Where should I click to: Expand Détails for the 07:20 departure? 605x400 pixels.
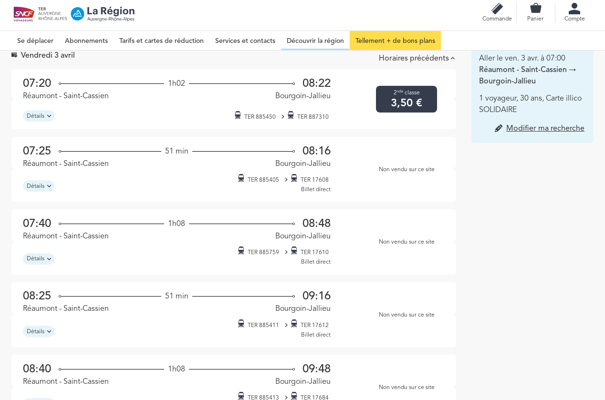click(39, 116)
